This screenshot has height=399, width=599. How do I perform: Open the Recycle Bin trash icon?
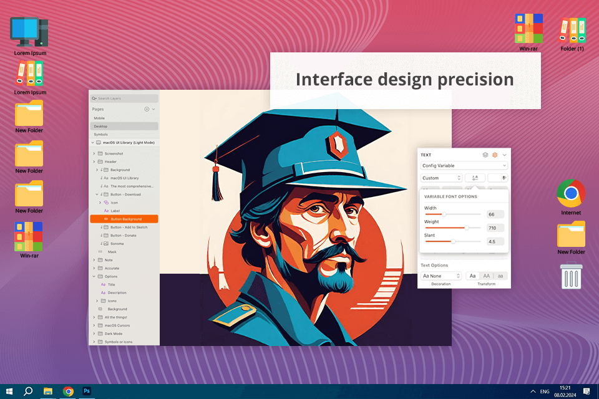click(571, 276)
